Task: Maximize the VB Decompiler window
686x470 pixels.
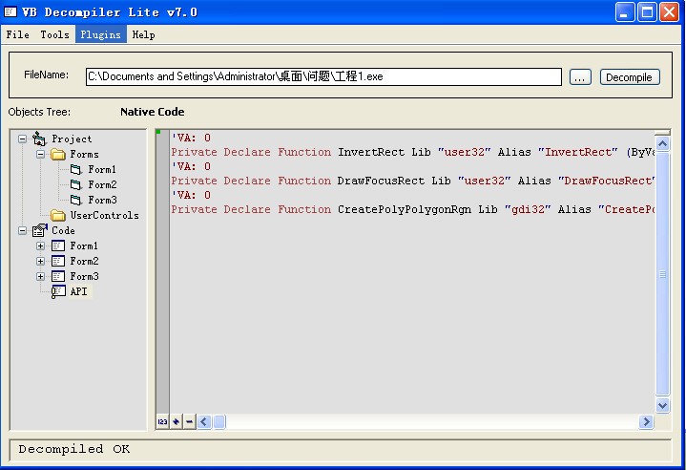Action: (647, 11)
